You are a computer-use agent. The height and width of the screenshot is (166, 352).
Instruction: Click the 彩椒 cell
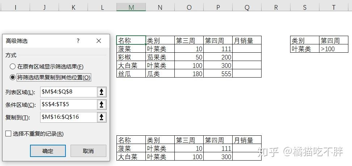(131, 57)
